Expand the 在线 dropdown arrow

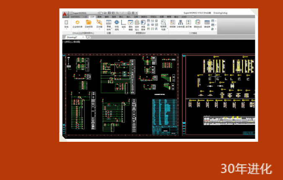[x=66, y=29]
